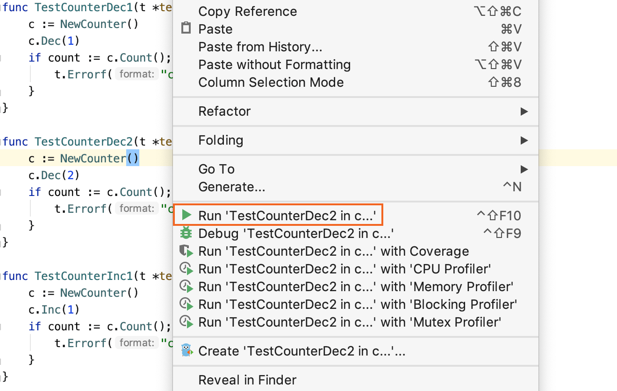Click the green Run triangle icon

[x=187, y=215]
